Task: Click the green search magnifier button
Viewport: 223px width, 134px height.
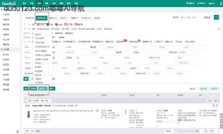Action: click(216, 17)
